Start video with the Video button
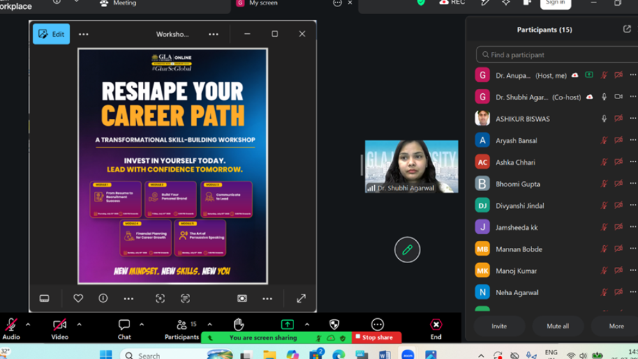 coord(60,329)
